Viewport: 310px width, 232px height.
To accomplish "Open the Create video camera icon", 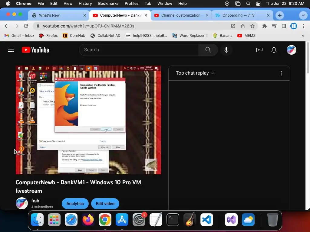I will click(x=259, y=50).
